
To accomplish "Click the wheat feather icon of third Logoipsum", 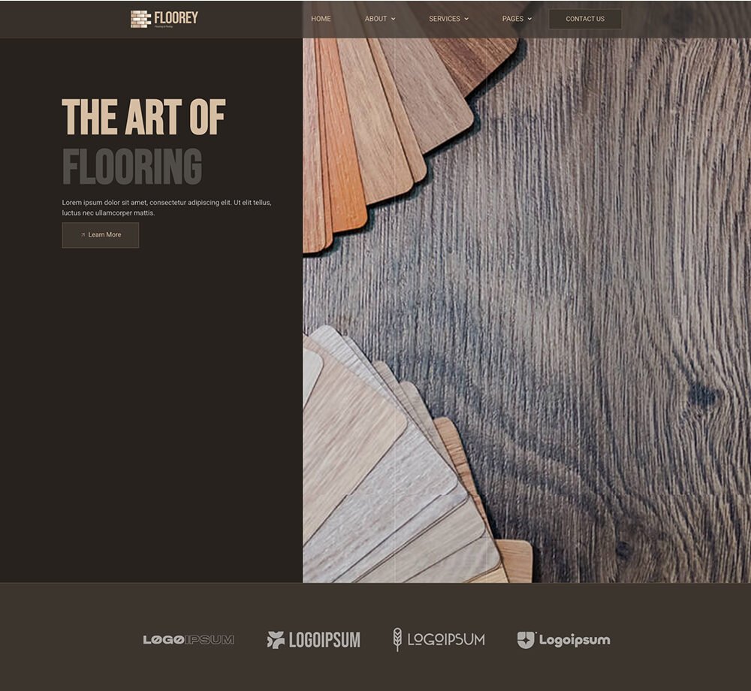I will point(397,639).
